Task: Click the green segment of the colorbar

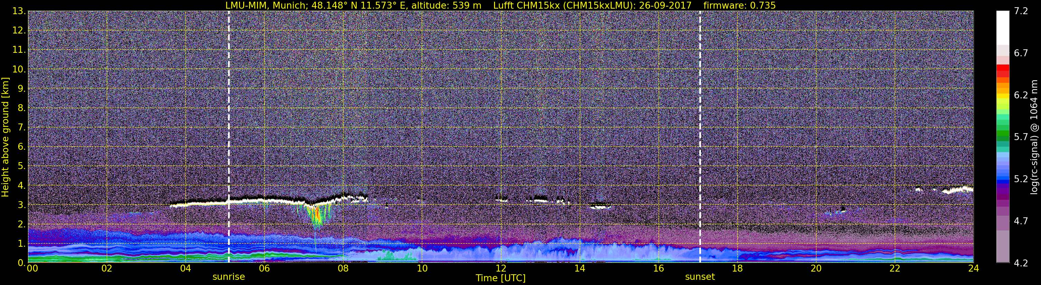Action: coord(1003,133)
